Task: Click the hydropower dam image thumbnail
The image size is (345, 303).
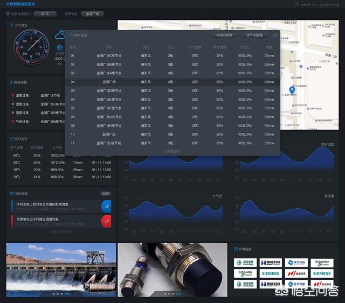Action: click(x=61, y=270)
